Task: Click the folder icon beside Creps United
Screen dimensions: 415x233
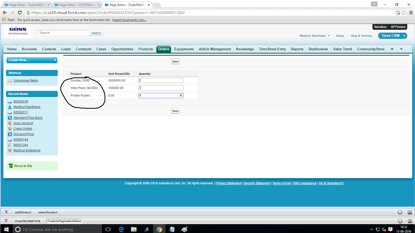Action: (10, 129)
